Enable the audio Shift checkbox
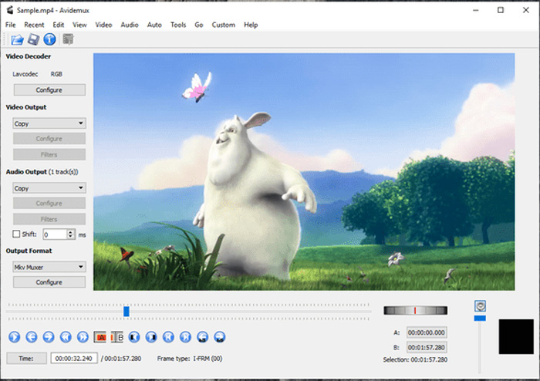The width and height of the screenshot is (540, 381). coord(16,234)
